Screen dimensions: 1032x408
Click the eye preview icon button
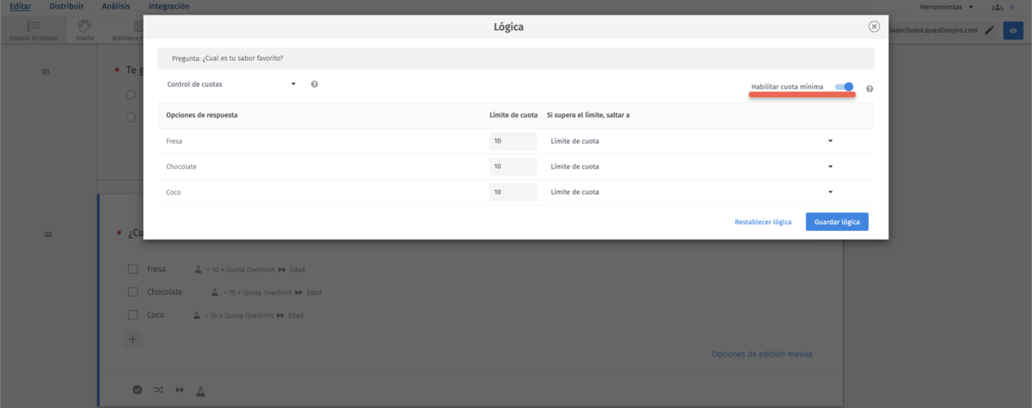1014,31
